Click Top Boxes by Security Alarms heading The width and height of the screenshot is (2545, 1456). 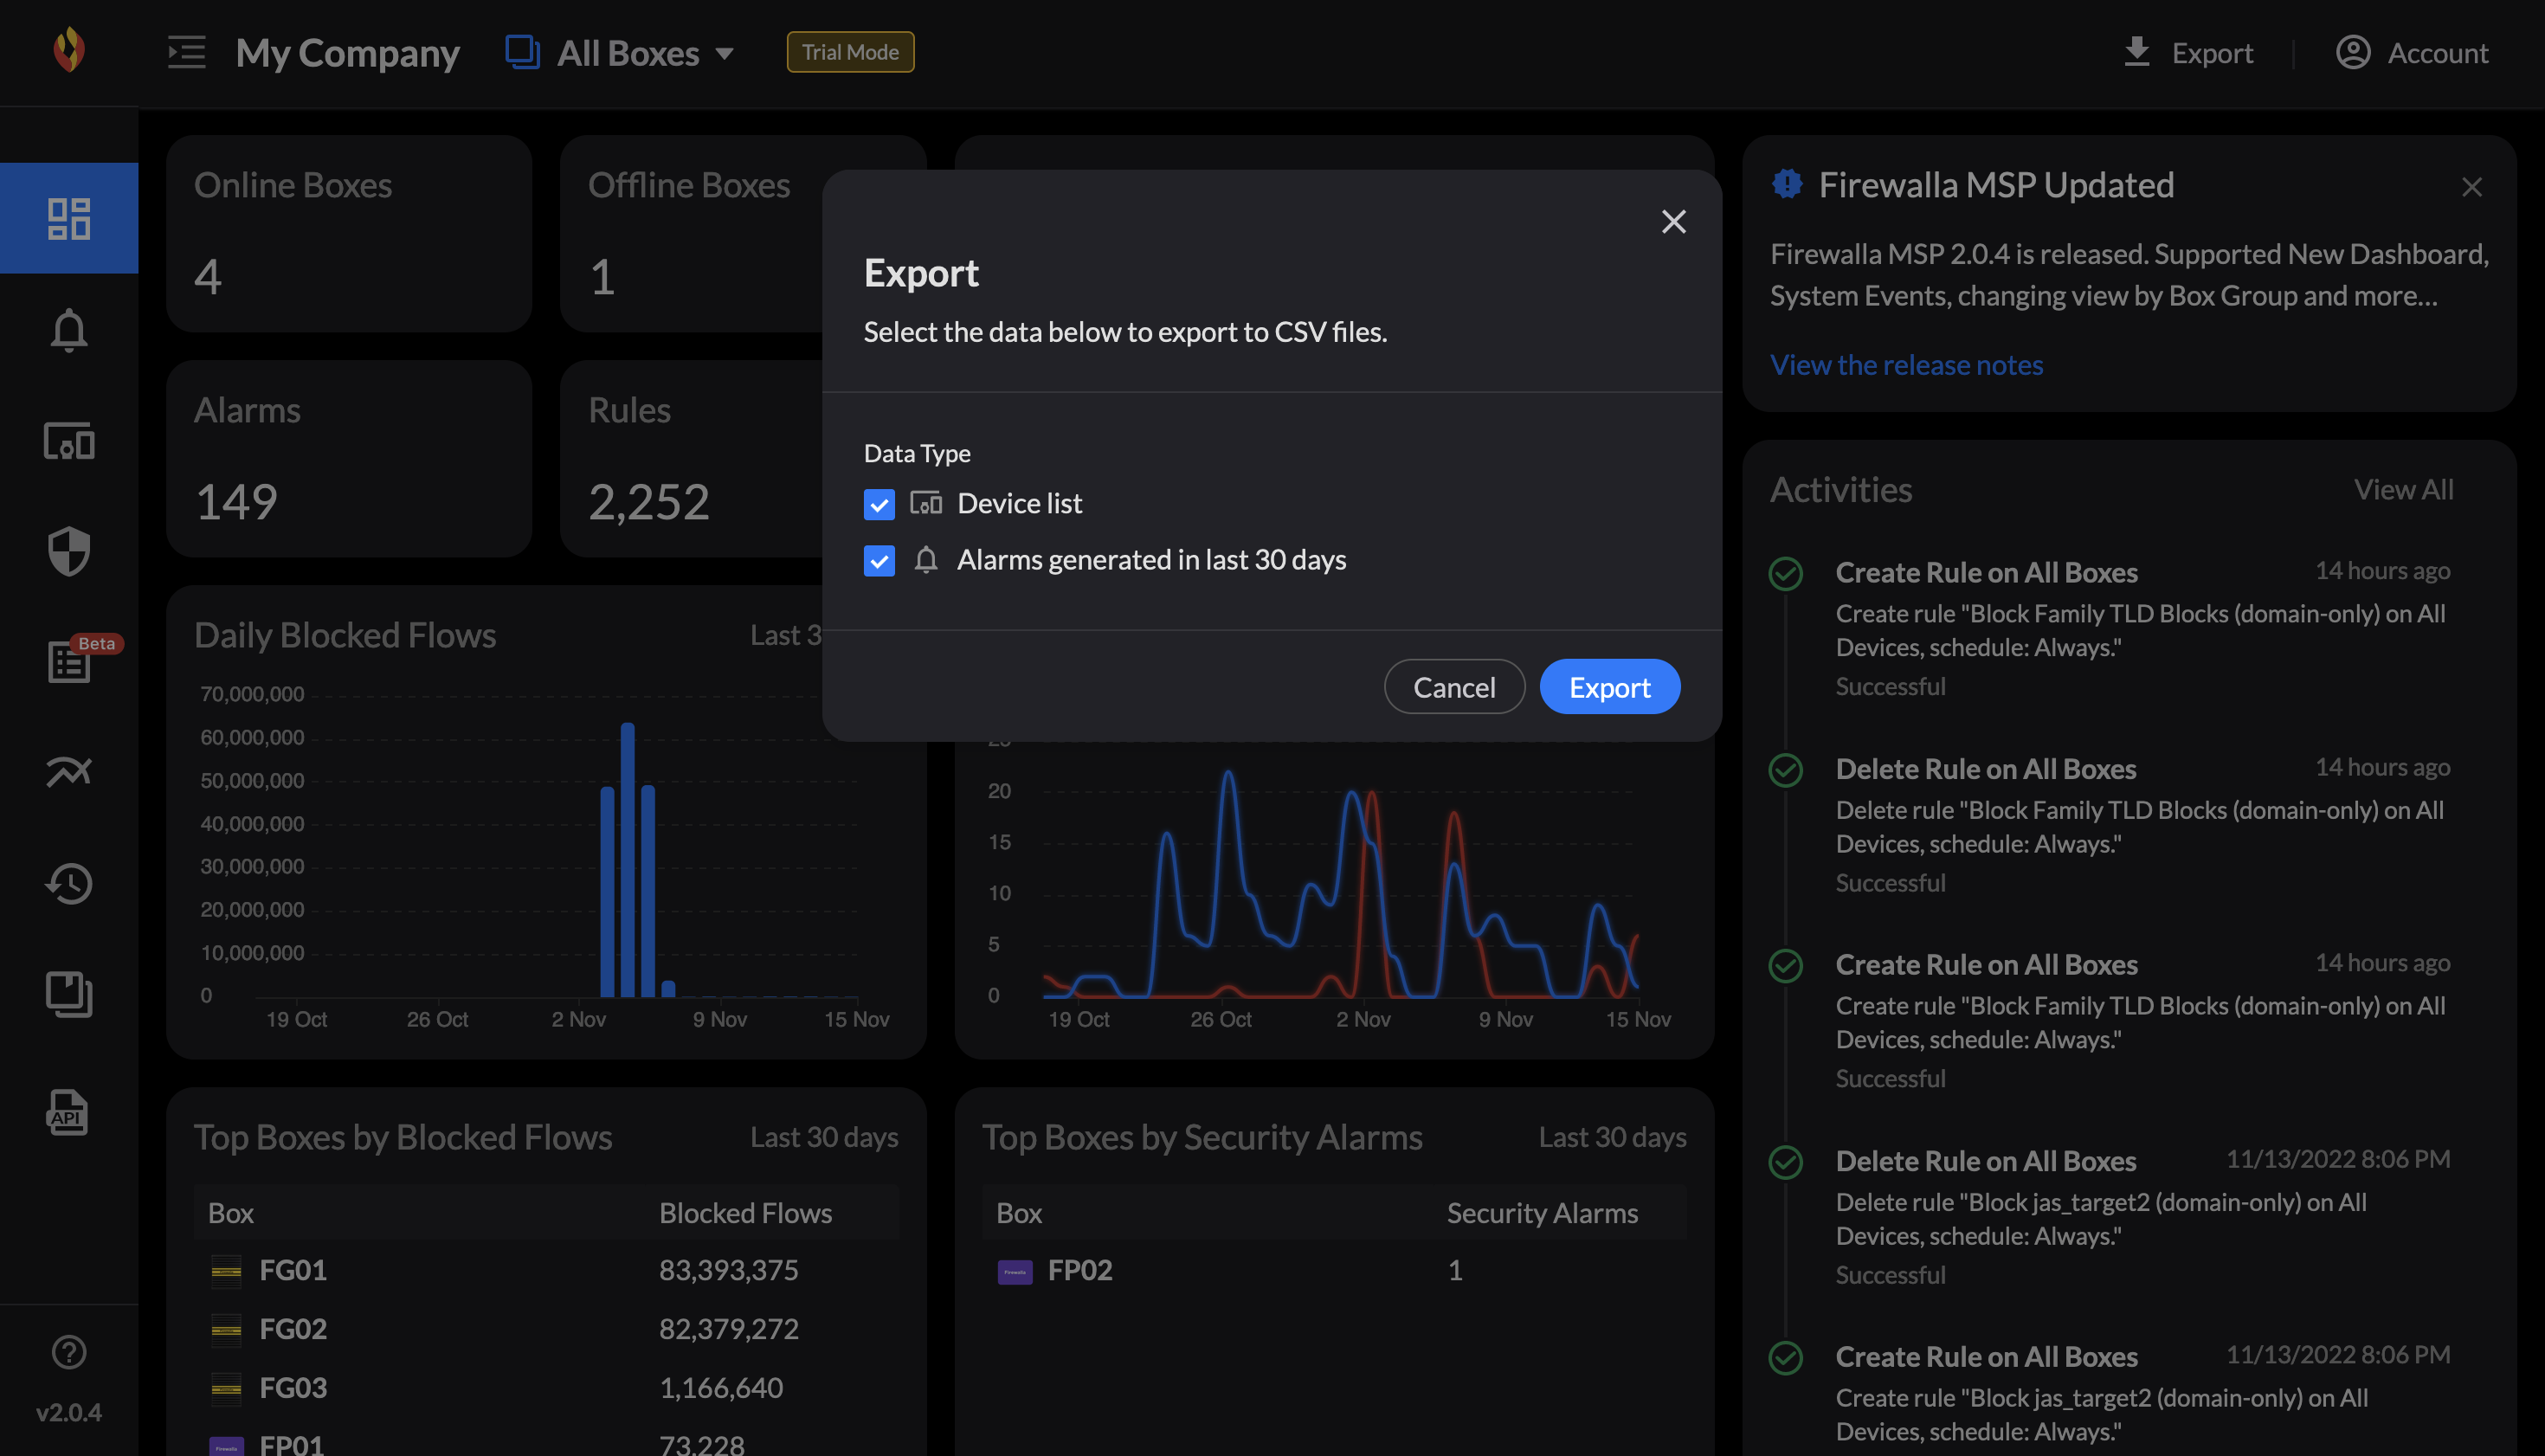[1202, 1137]
